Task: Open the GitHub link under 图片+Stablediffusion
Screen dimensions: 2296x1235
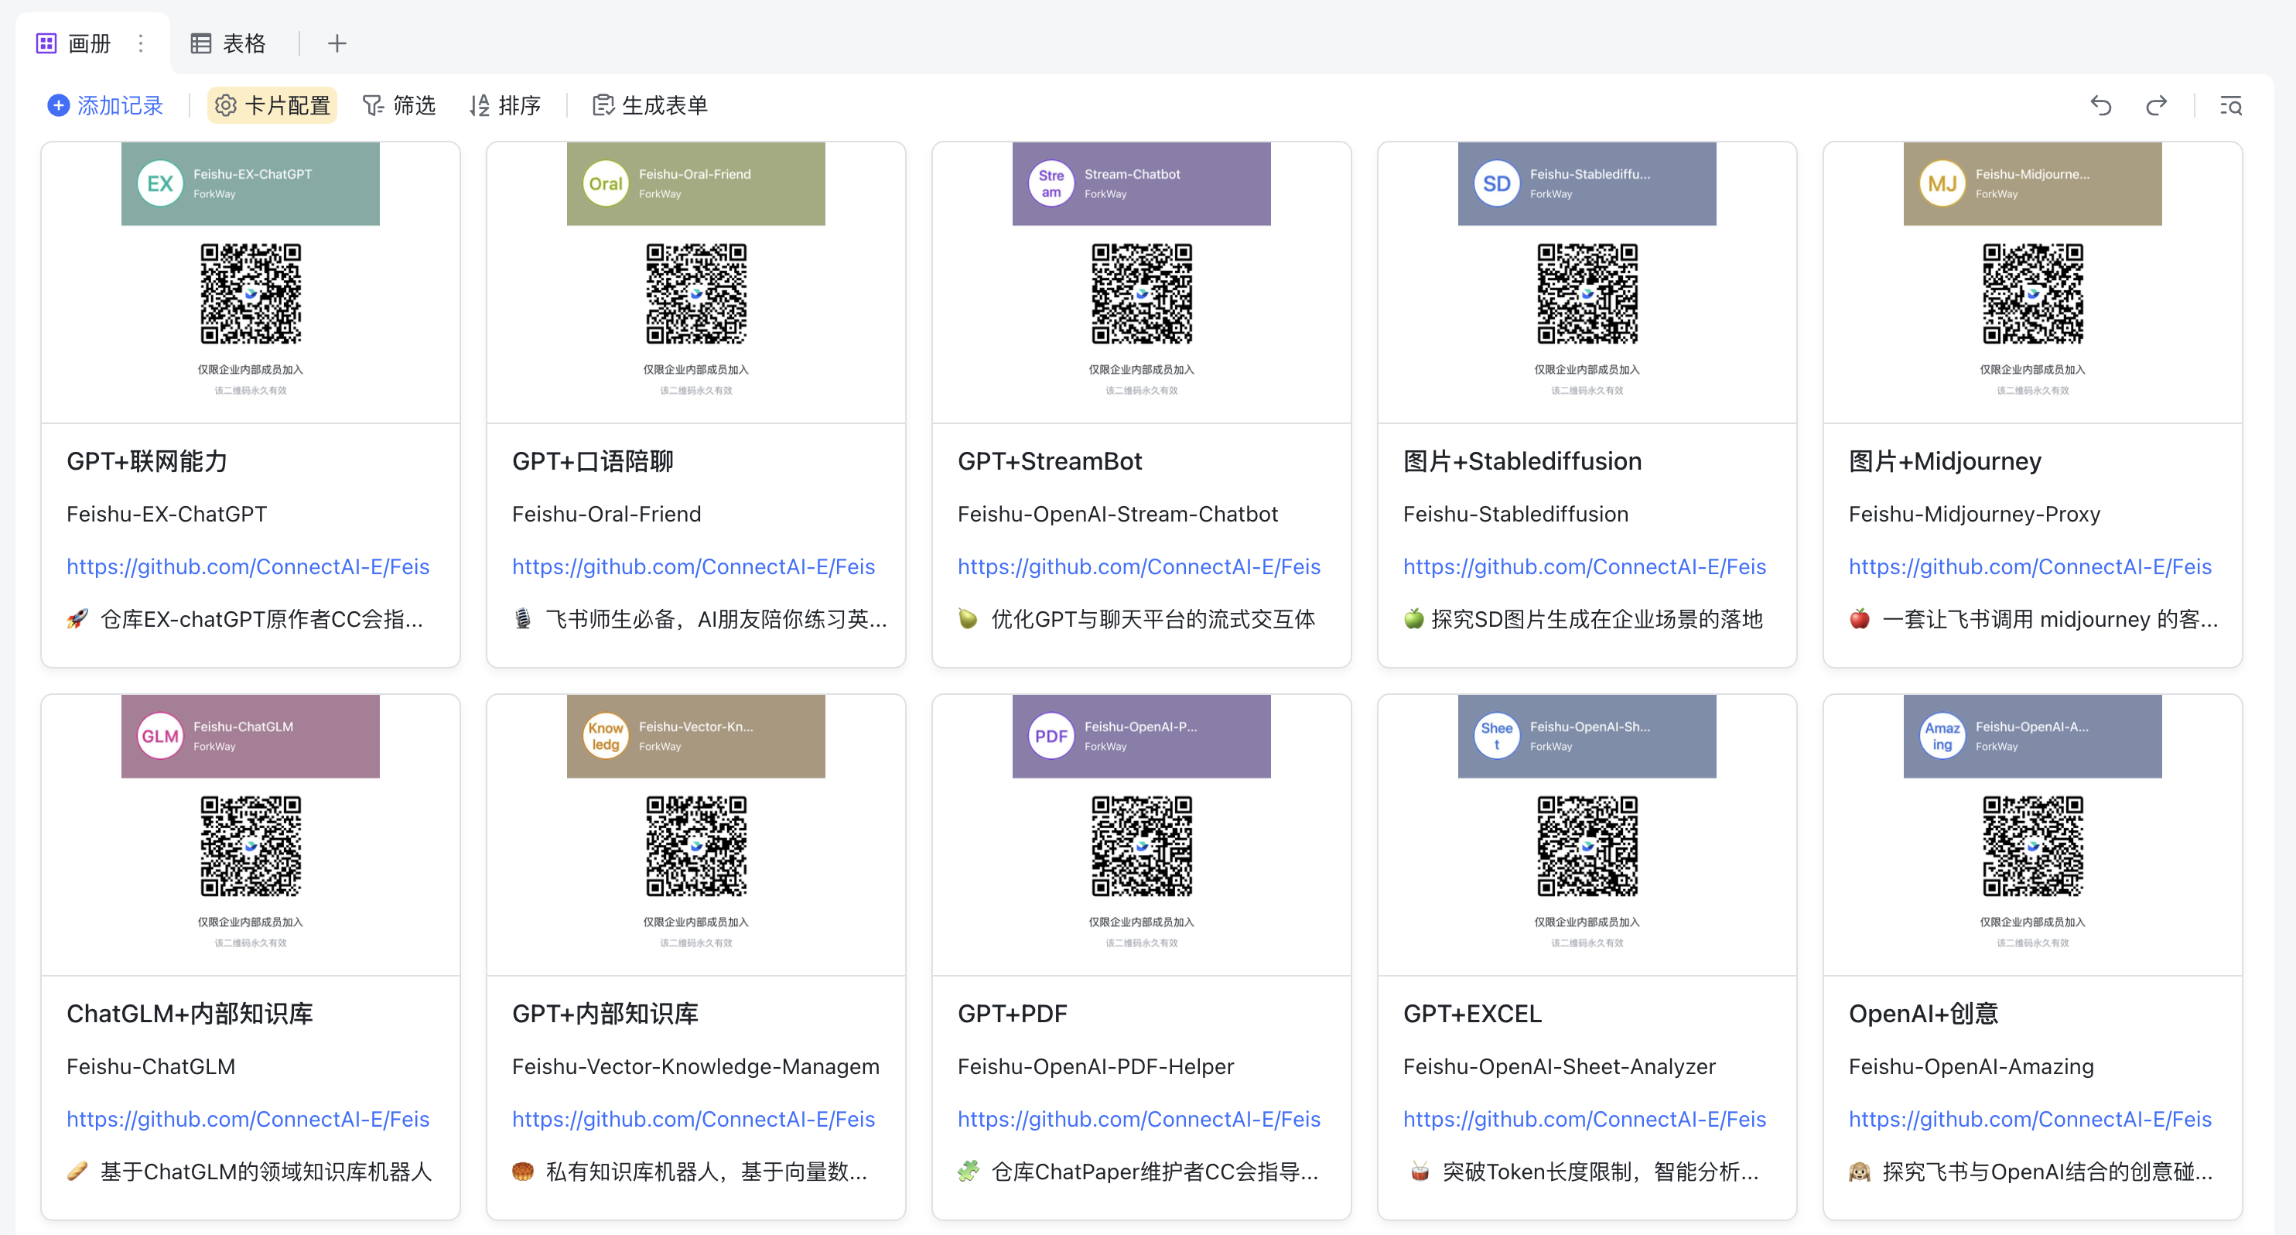Action: tap(1585, 566)
